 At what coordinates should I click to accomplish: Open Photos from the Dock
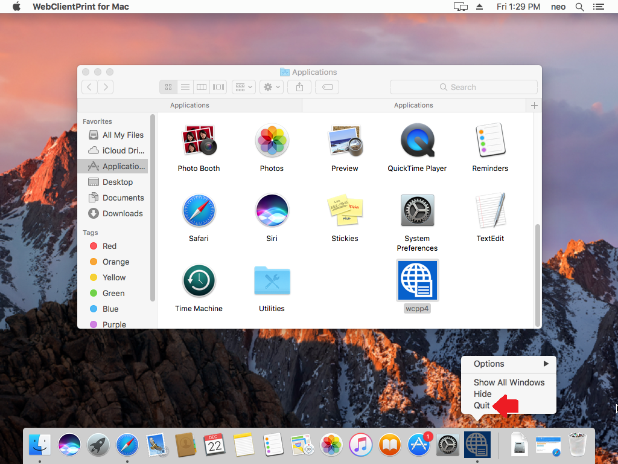(331, 445)
